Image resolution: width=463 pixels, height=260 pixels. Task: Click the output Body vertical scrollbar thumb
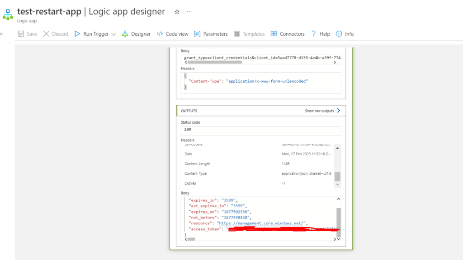[x=339, y=222]
